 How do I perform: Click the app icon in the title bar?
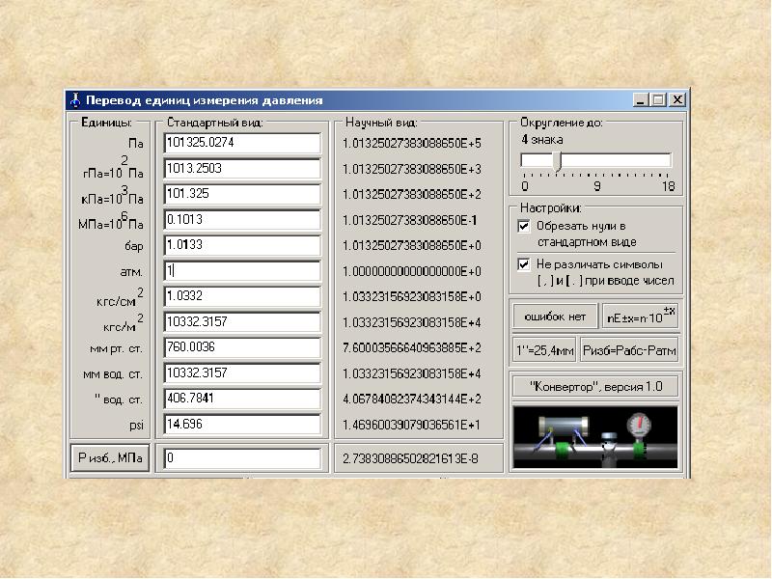coord(75,100)
